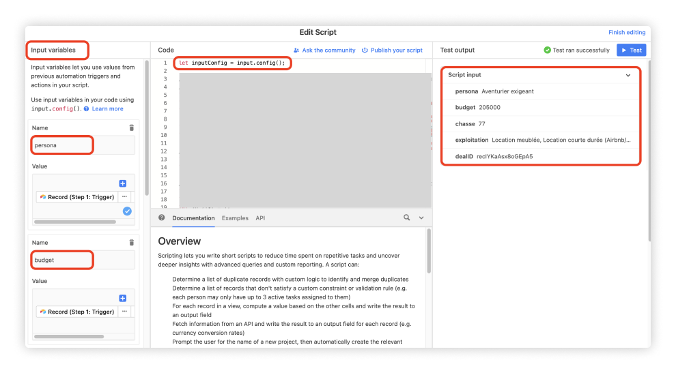Collapse the Script input section

pos(628,75)
